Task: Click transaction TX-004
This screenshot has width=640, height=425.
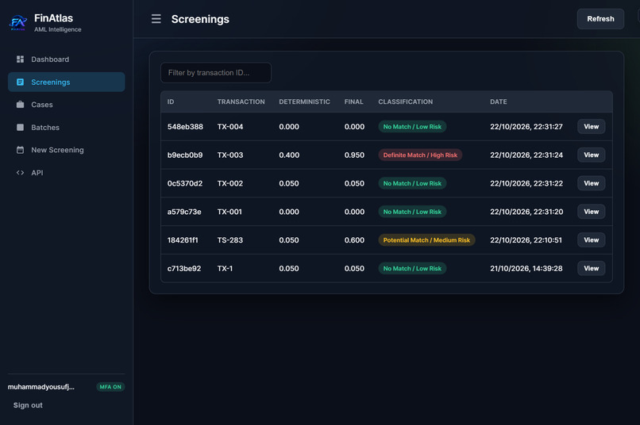Action: pyautogui.click(x=230, y=127)
